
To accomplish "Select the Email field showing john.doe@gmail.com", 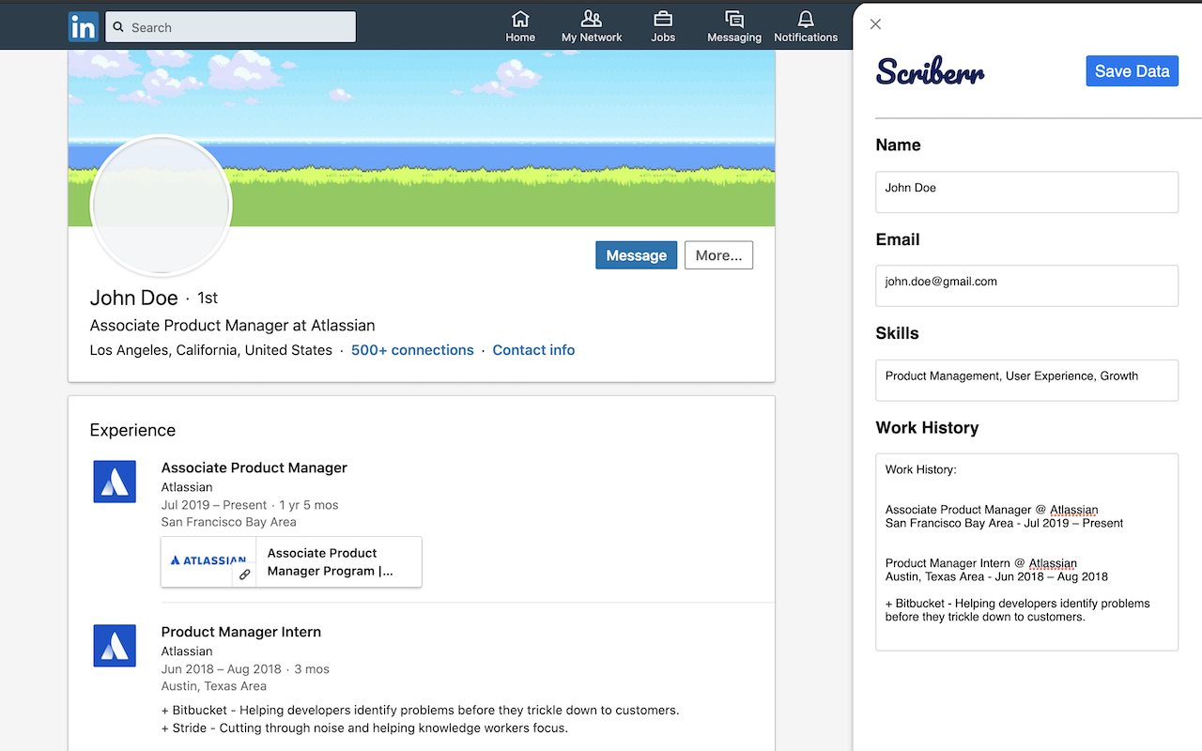I will click(1026, 285).
